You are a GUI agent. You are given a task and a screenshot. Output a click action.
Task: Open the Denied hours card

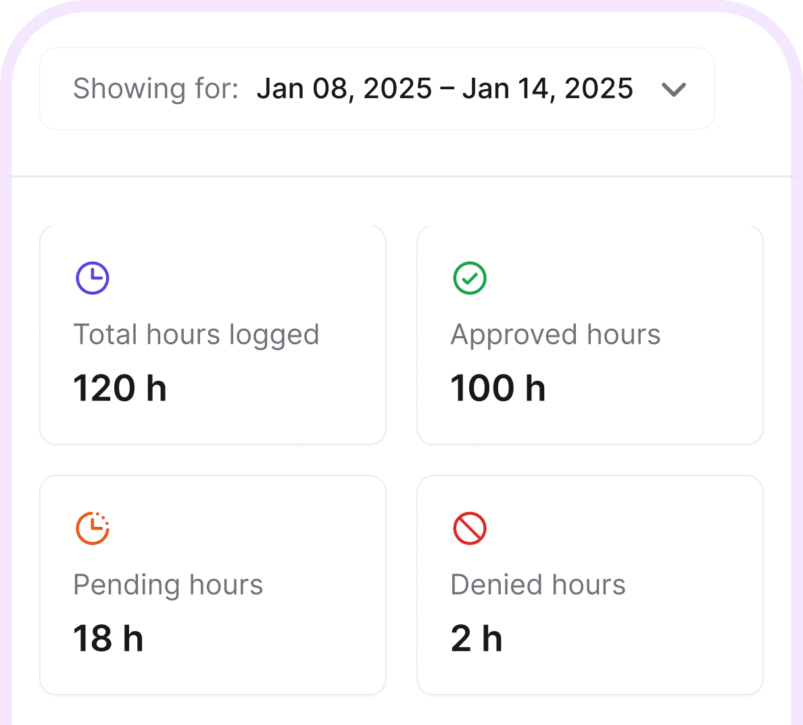589,584
